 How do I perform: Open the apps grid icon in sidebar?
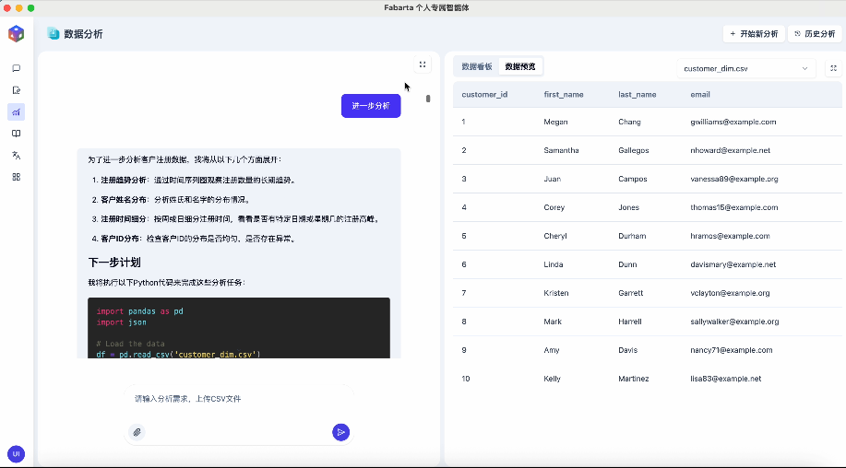click(17, 177)
